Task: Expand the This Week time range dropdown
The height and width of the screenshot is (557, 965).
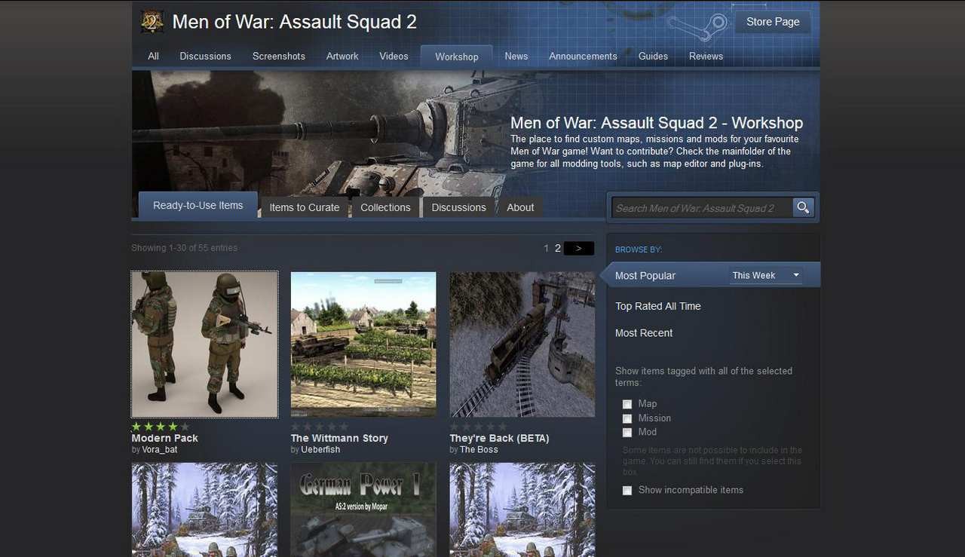Action: 765,276
